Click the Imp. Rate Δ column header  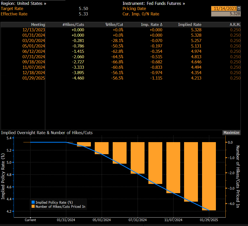coord(151,25)
